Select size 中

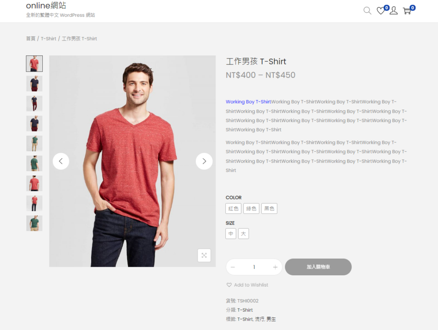tap(231, 234)
